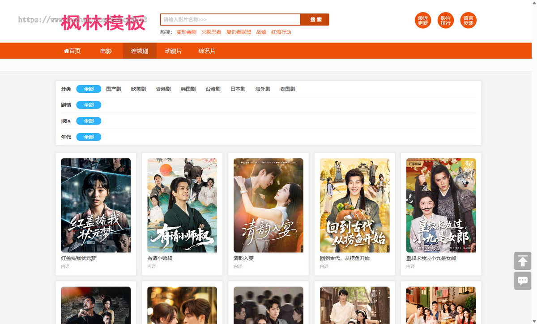537x324 pixels.
Task: Open the 回到古代，从捞鱼开始 poster
Action: [355, 205]
